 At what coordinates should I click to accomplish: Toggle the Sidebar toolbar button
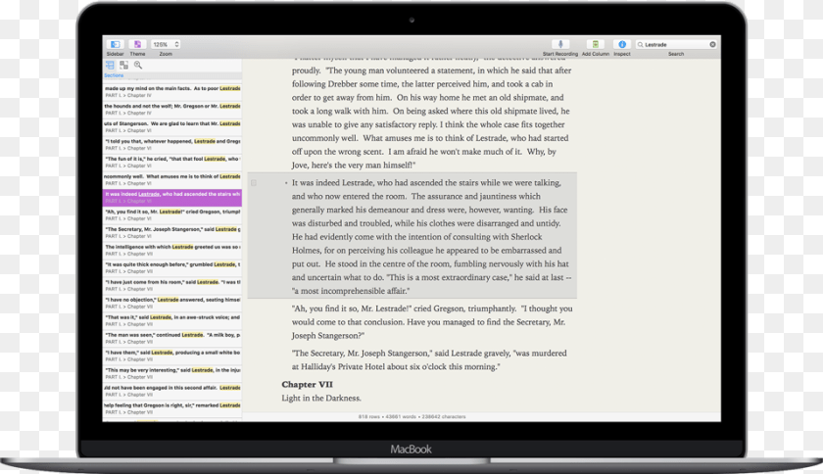tap(115, 45)
